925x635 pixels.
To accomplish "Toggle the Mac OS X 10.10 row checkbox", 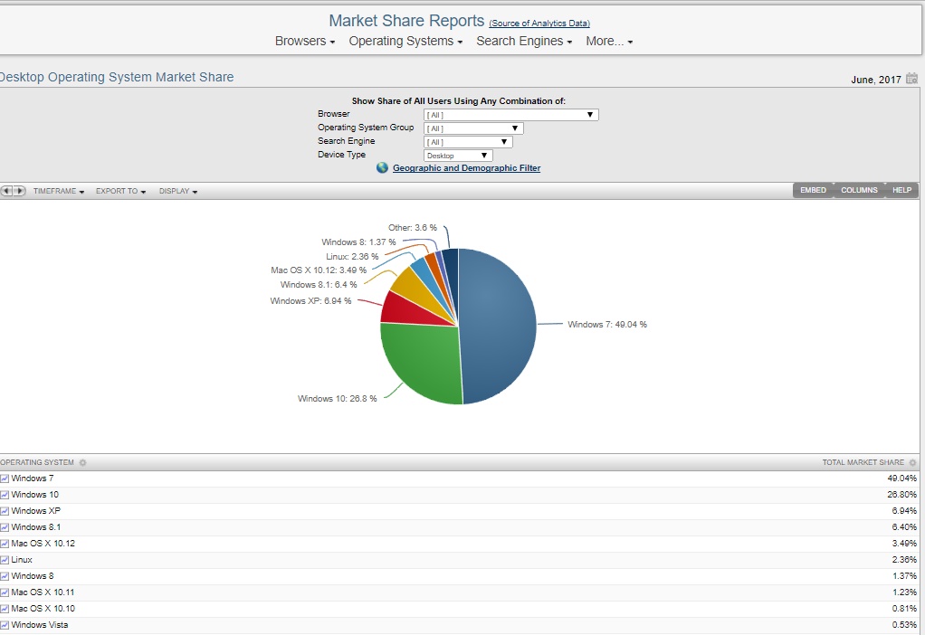I will tap(5, 609).
